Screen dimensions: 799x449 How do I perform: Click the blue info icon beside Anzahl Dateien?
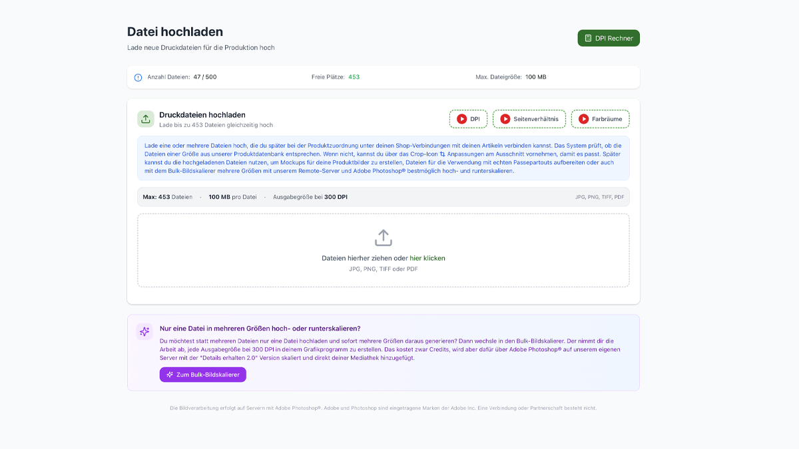[x=138, y=77]
